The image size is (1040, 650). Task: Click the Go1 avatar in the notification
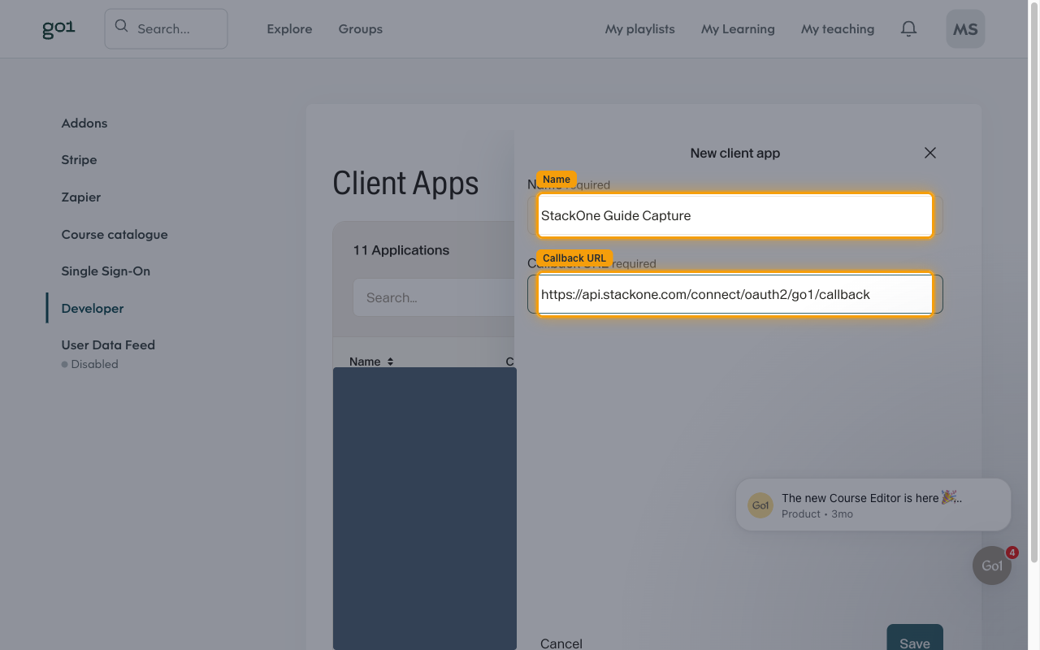click(x=760, y=505)
